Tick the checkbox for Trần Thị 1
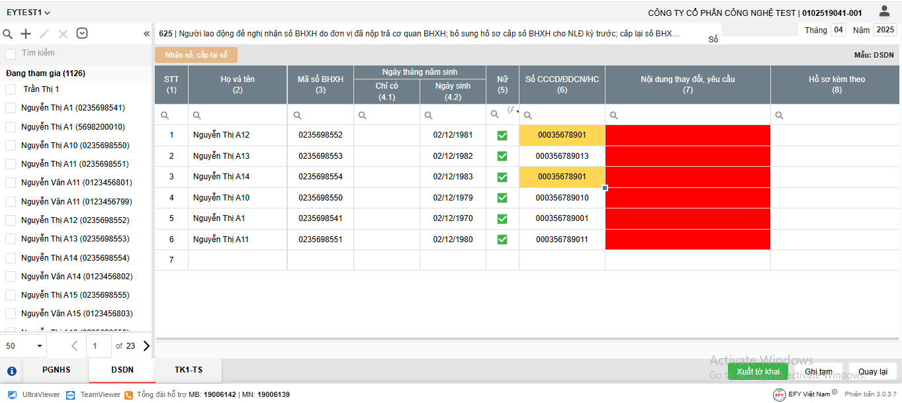Image resolution: width=902 pixels, height=403 pixels. 11,89
